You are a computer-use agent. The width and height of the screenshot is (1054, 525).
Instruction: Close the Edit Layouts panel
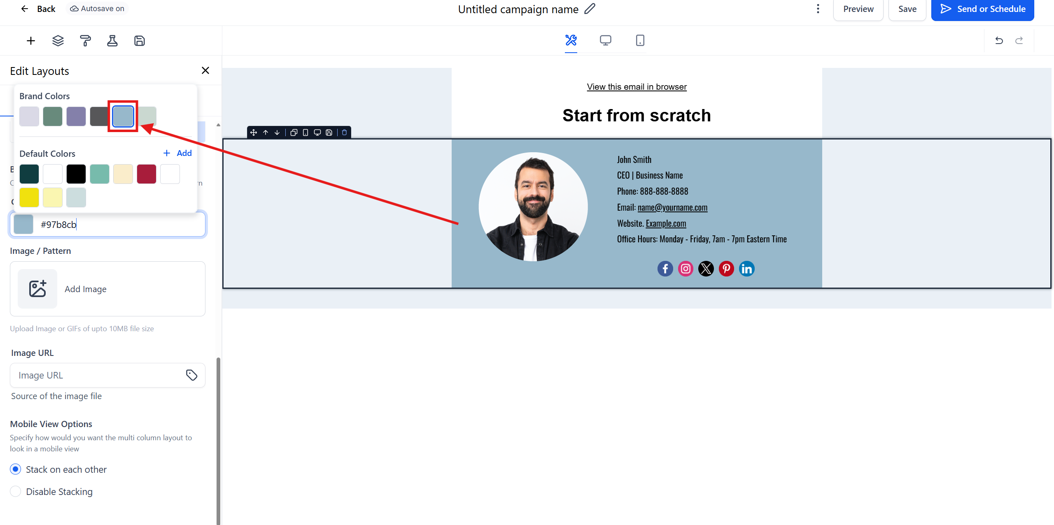[205, 70]
